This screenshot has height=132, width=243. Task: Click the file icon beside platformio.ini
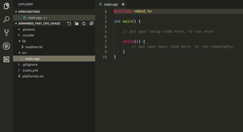tap(19, 76)
